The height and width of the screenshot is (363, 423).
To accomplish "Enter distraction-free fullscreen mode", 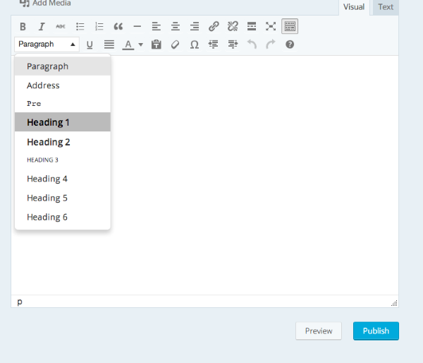I will [271, 27].
